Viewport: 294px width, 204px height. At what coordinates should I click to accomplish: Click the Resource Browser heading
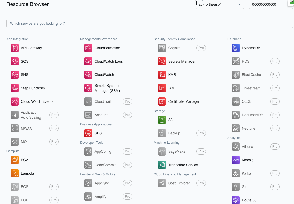point(28,4)
